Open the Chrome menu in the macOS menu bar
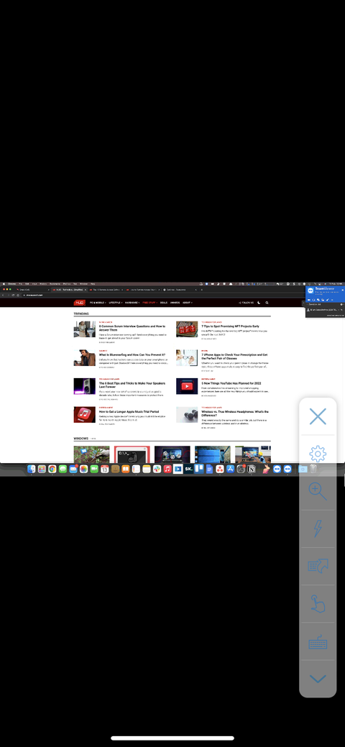345x747 pixels. 11,283
